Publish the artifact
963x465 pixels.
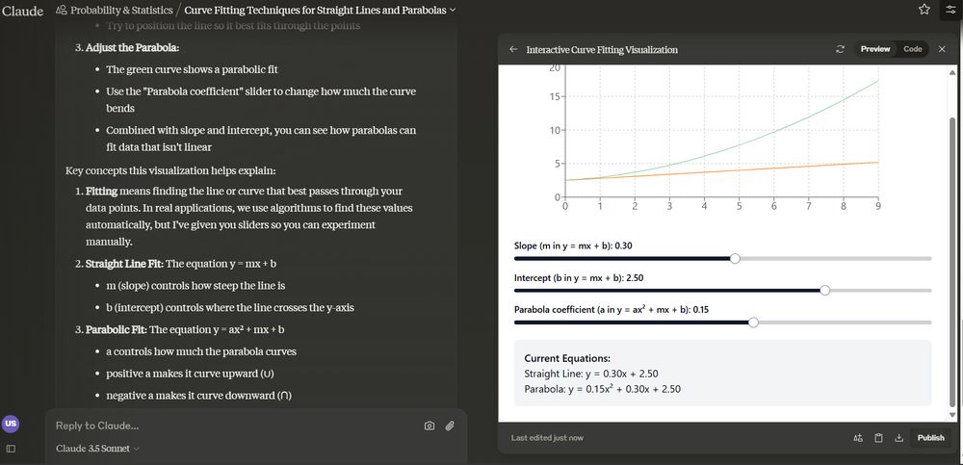pos(930,438)
